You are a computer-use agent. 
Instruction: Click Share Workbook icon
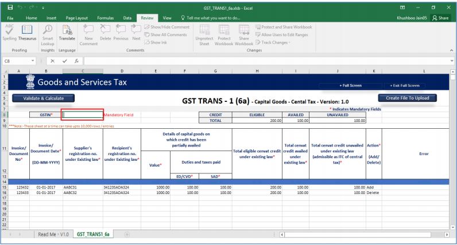pos(243,34)
